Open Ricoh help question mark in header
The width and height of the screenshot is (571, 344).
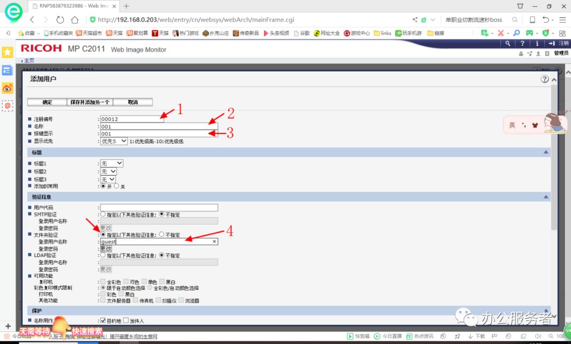[522, 43]
